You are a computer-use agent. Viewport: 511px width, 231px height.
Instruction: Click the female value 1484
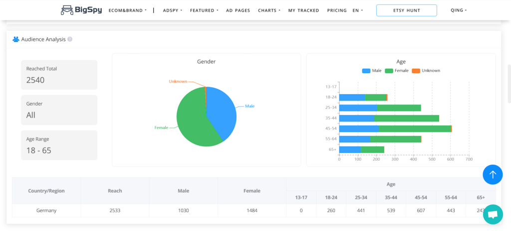(252, 211)
